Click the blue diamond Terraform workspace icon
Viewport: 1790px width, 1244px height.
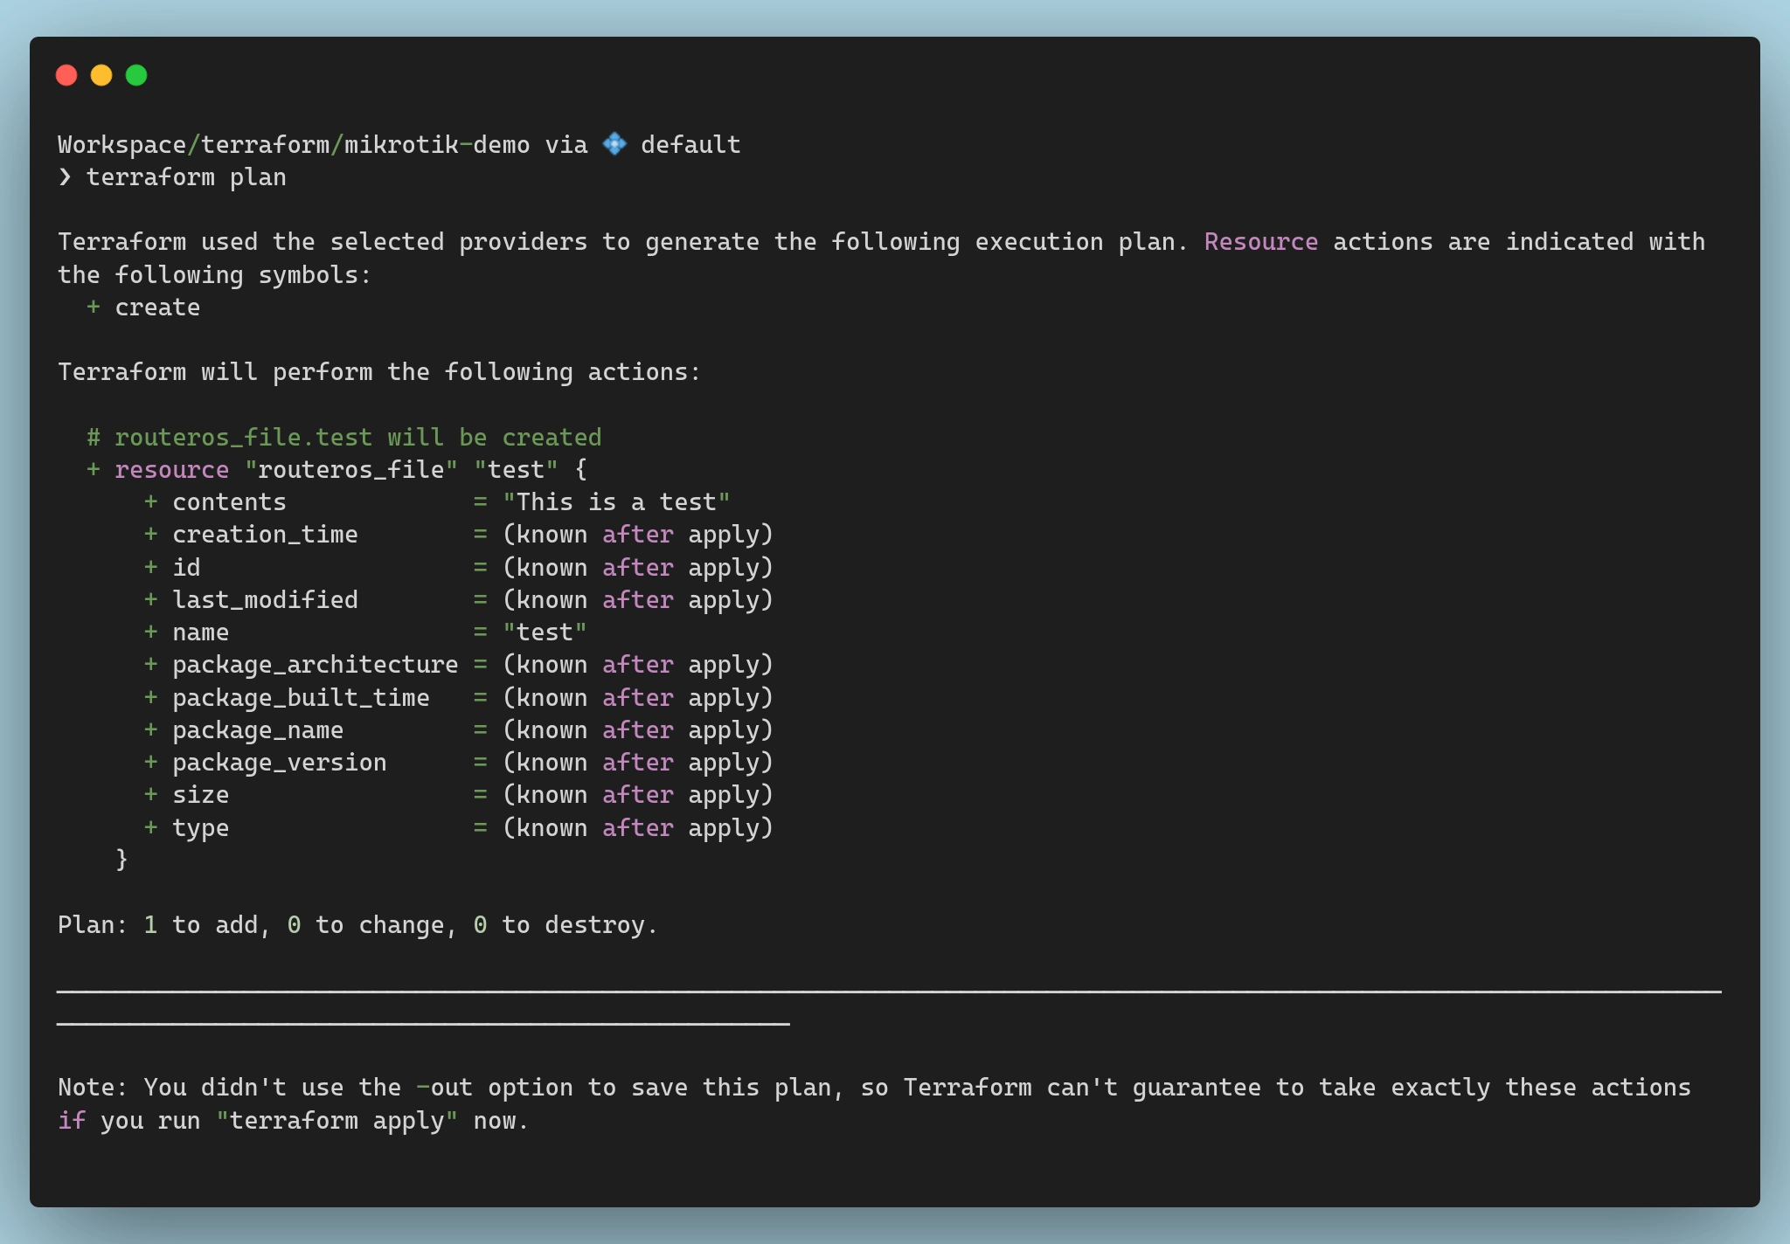point(614,144)
